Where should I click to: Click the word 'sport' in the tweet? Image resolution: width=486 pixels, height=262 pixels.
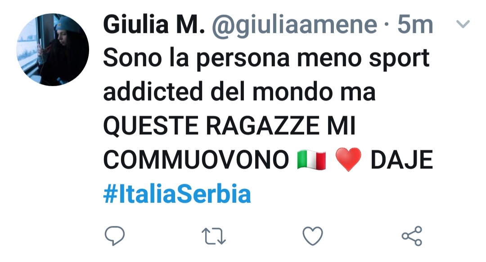tap(399, 59)
